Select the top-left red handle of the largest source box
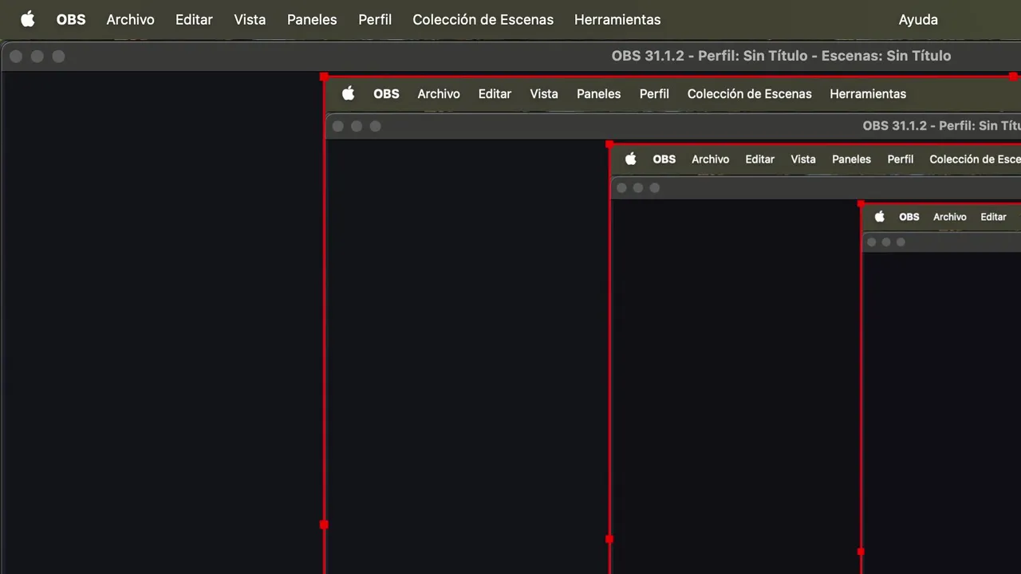The image size is (1021, 574). [324, 77]
